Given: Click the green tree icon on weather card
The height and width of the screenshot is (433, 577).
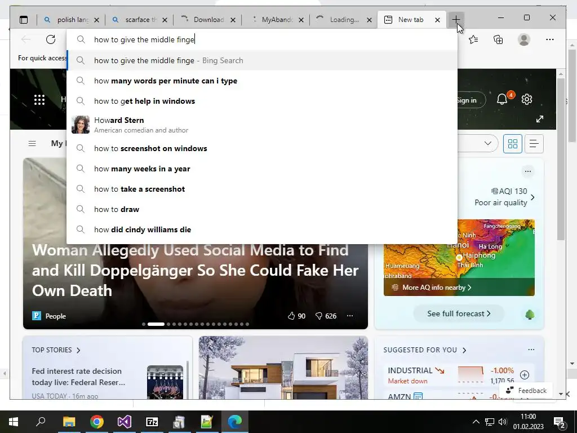Looking at the screenshot, I should coord(530,315).
